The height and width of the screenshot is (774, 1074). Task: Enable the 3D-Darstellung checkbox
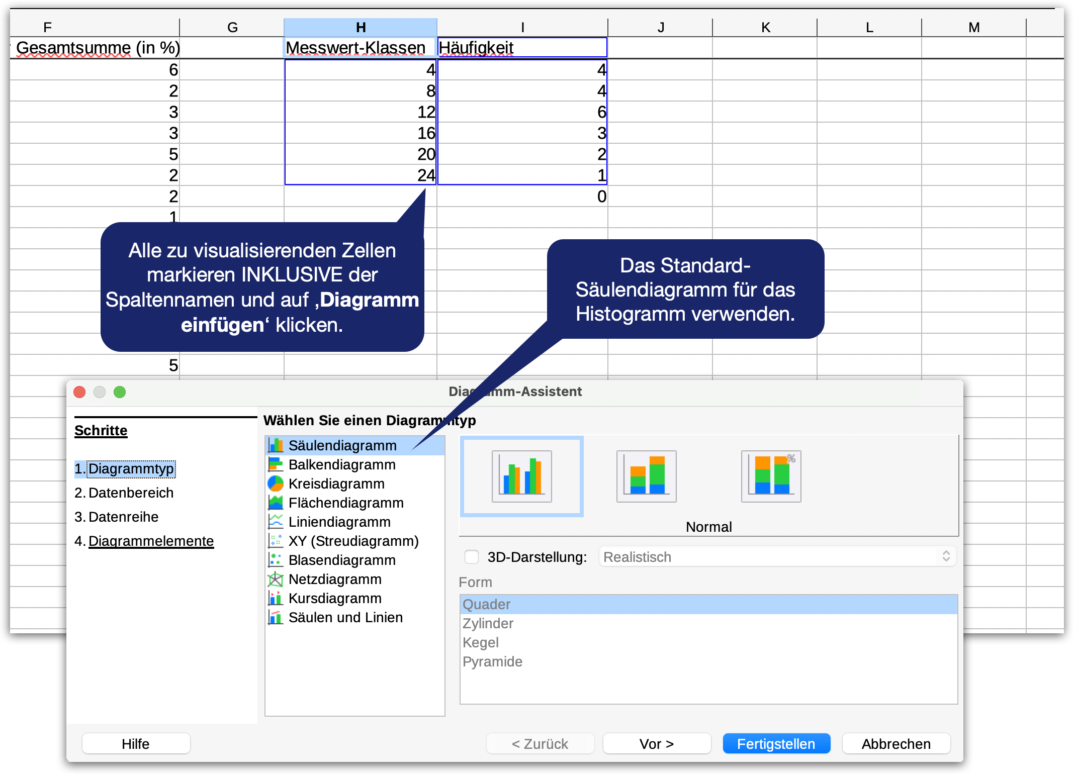pos(472,557)
